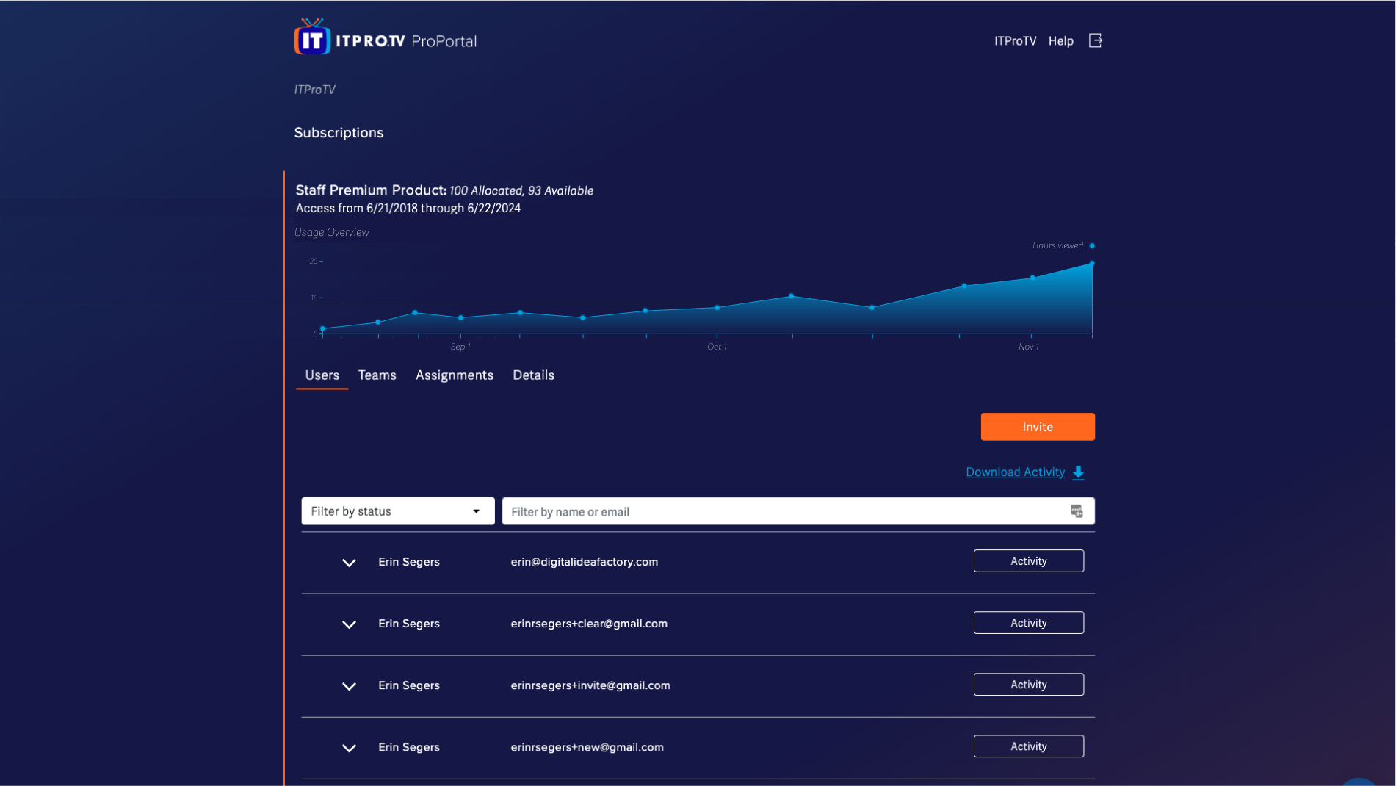Viewport: 1396px width, 786px height.
Task: Open the ITProTV header link
Action: tap(1015, 41)
